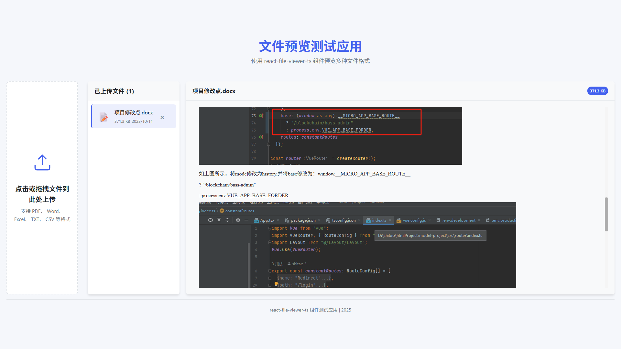
Task: Select the 项目修改点.docx card in uploaded files
Action: coord(133,116)
